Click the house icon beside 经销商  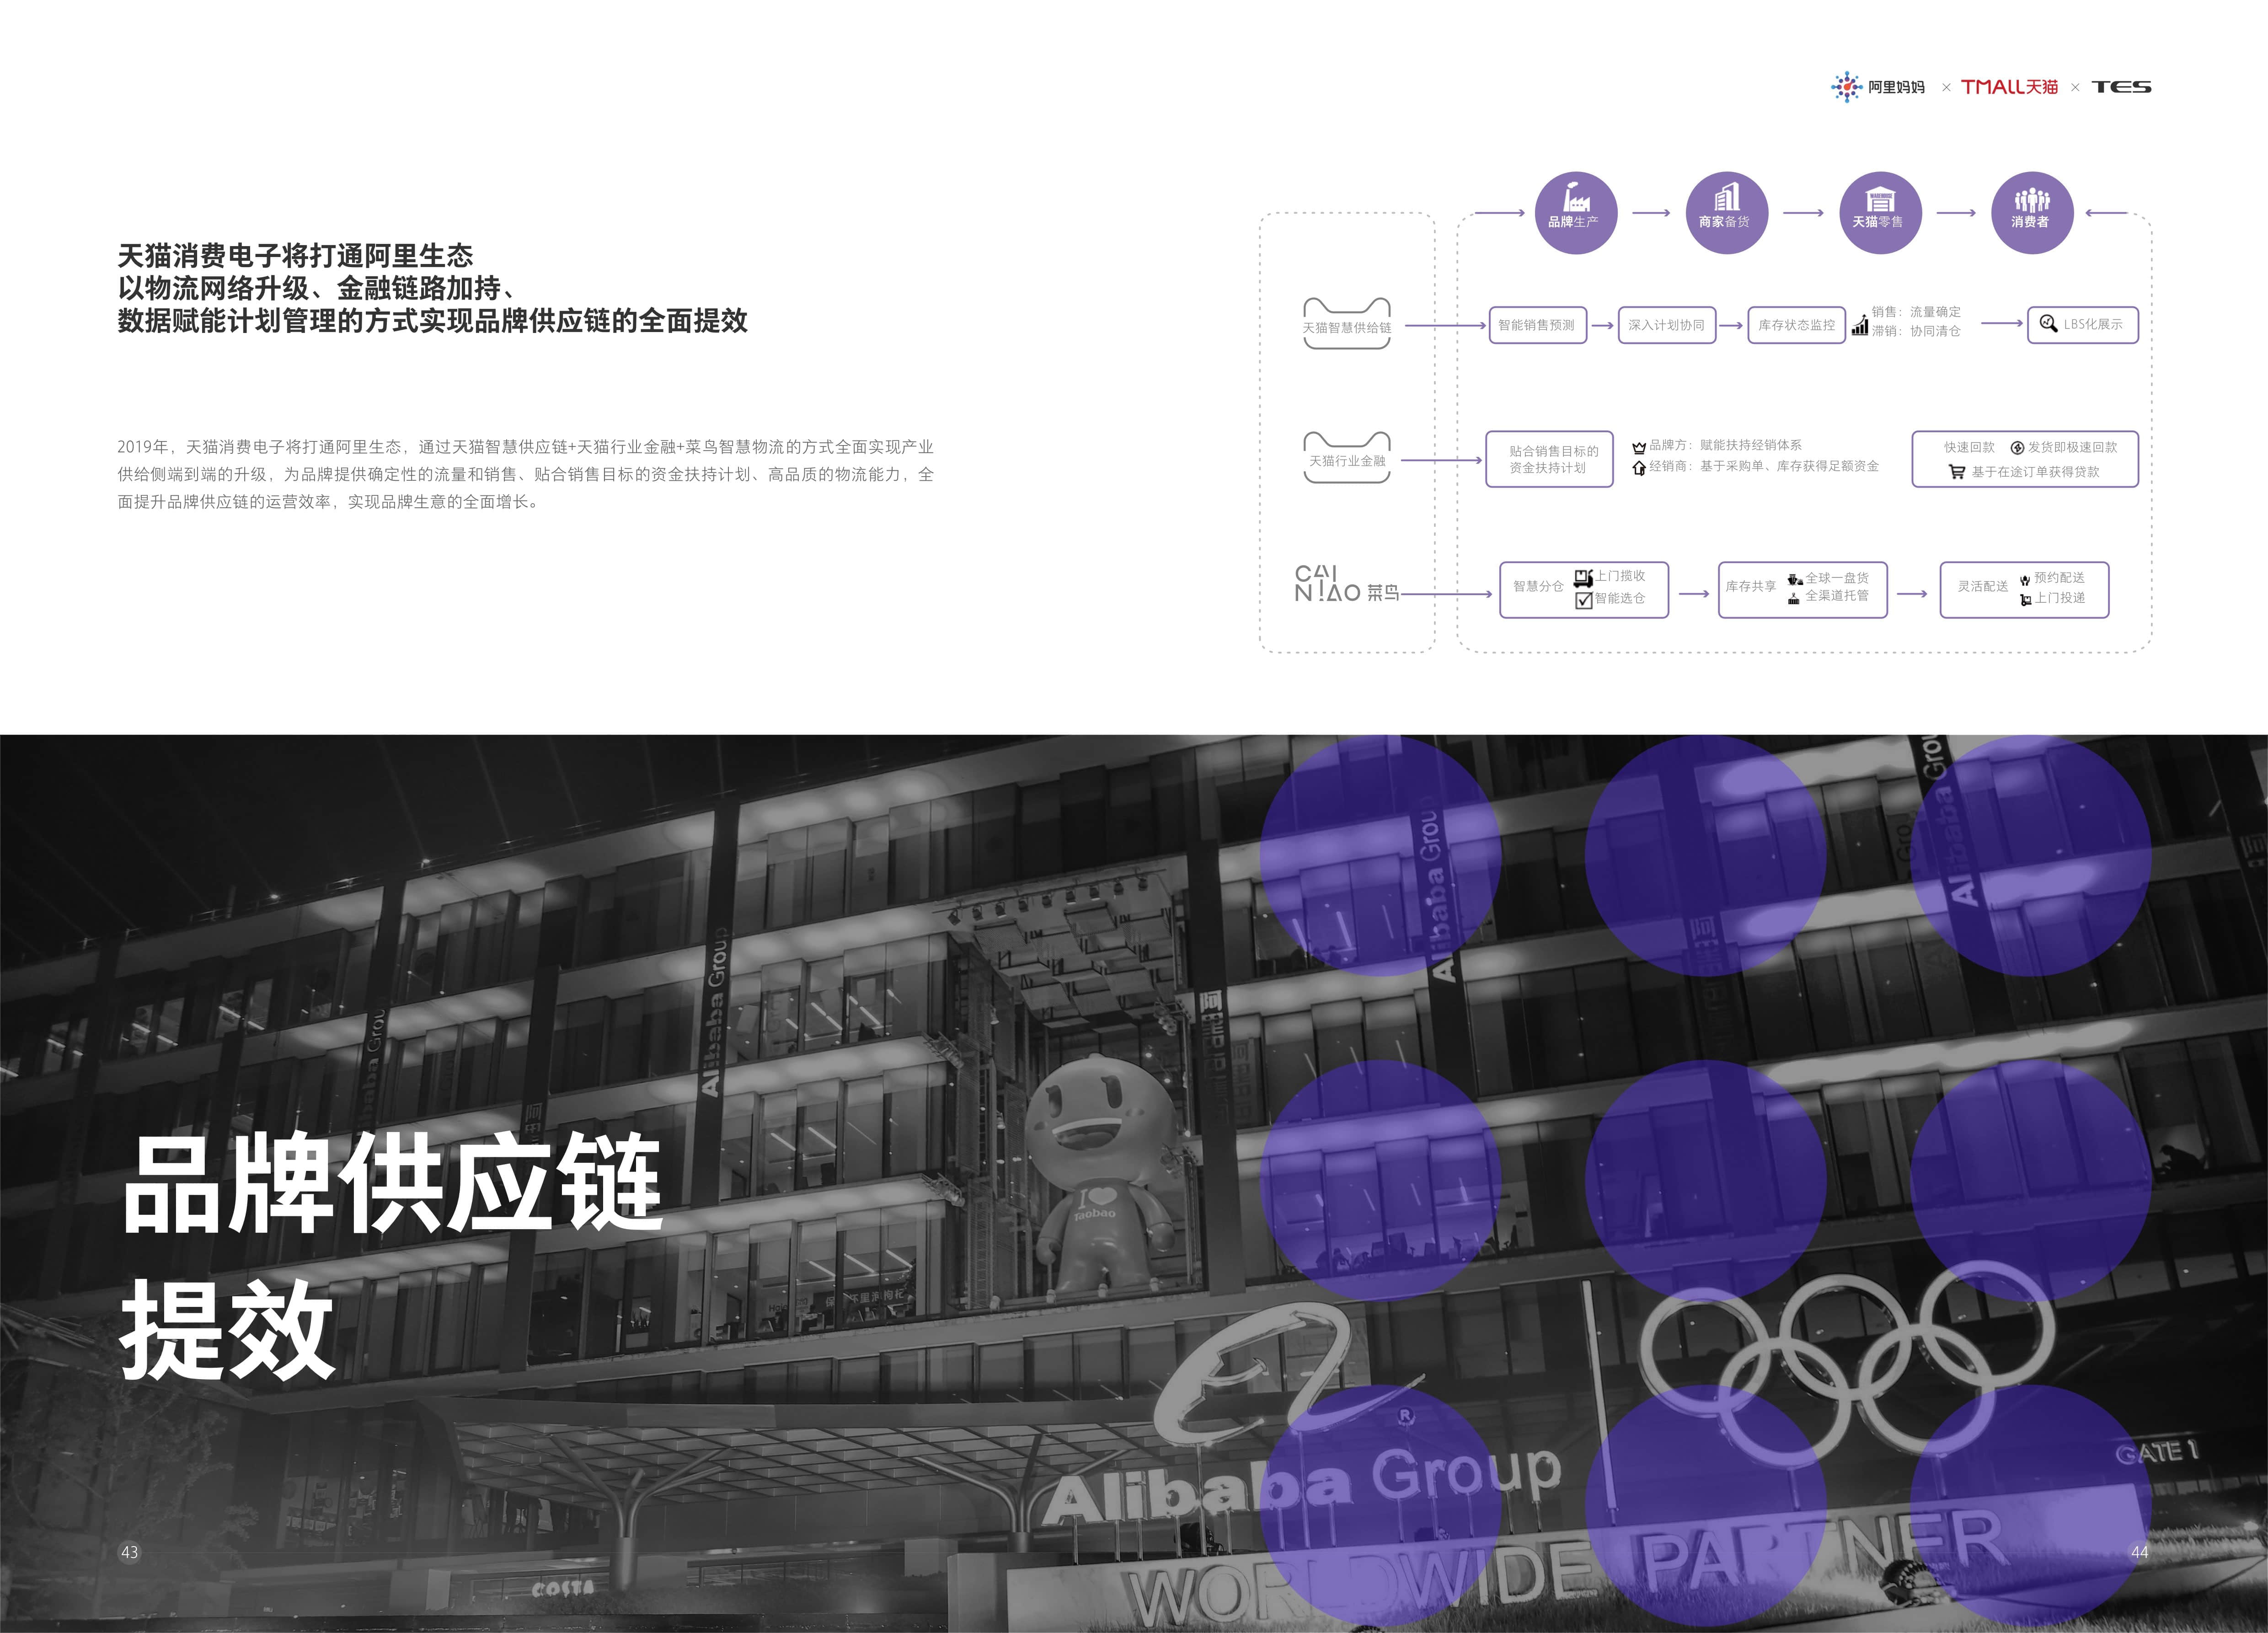click(x=1639, y=467)
